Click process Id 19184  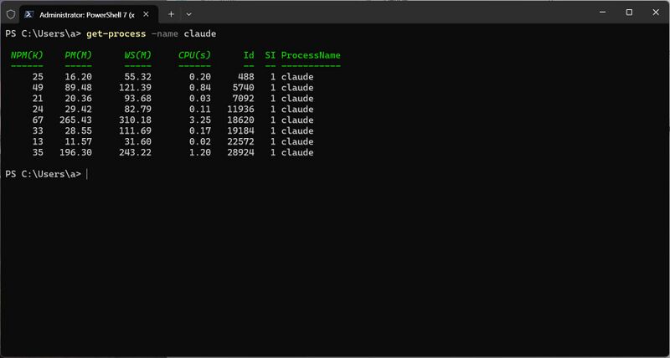[240, 131]
